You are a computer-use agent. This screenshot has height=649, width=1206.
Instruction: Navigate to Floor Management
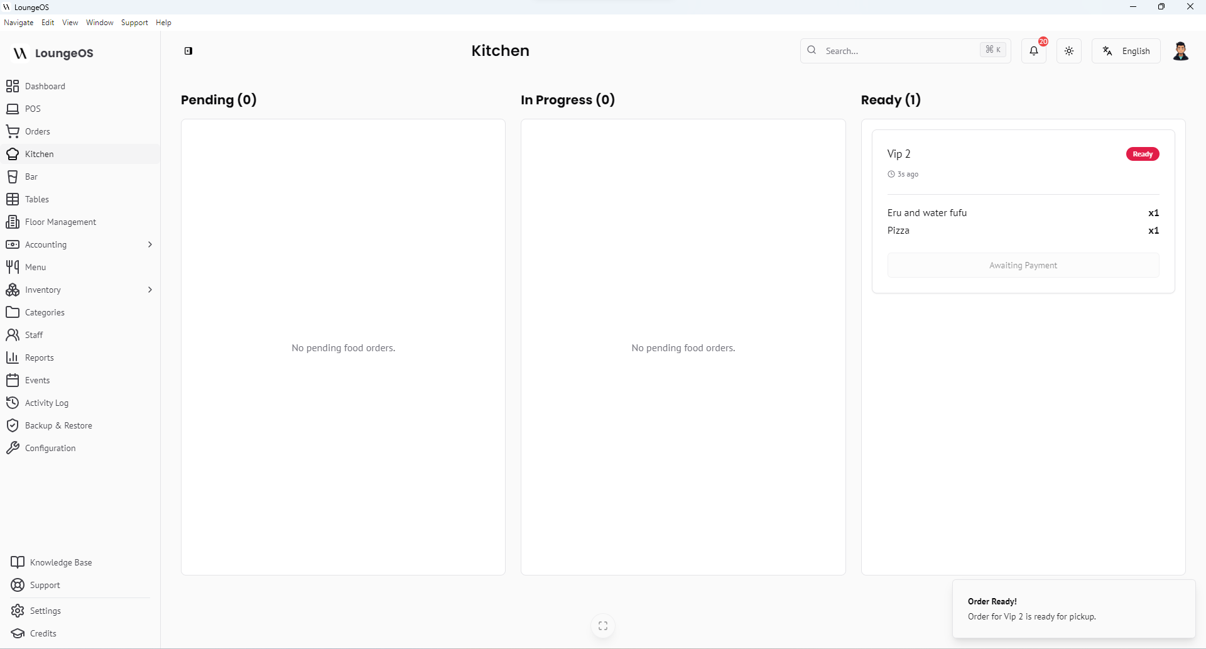[x=60, y=222]
